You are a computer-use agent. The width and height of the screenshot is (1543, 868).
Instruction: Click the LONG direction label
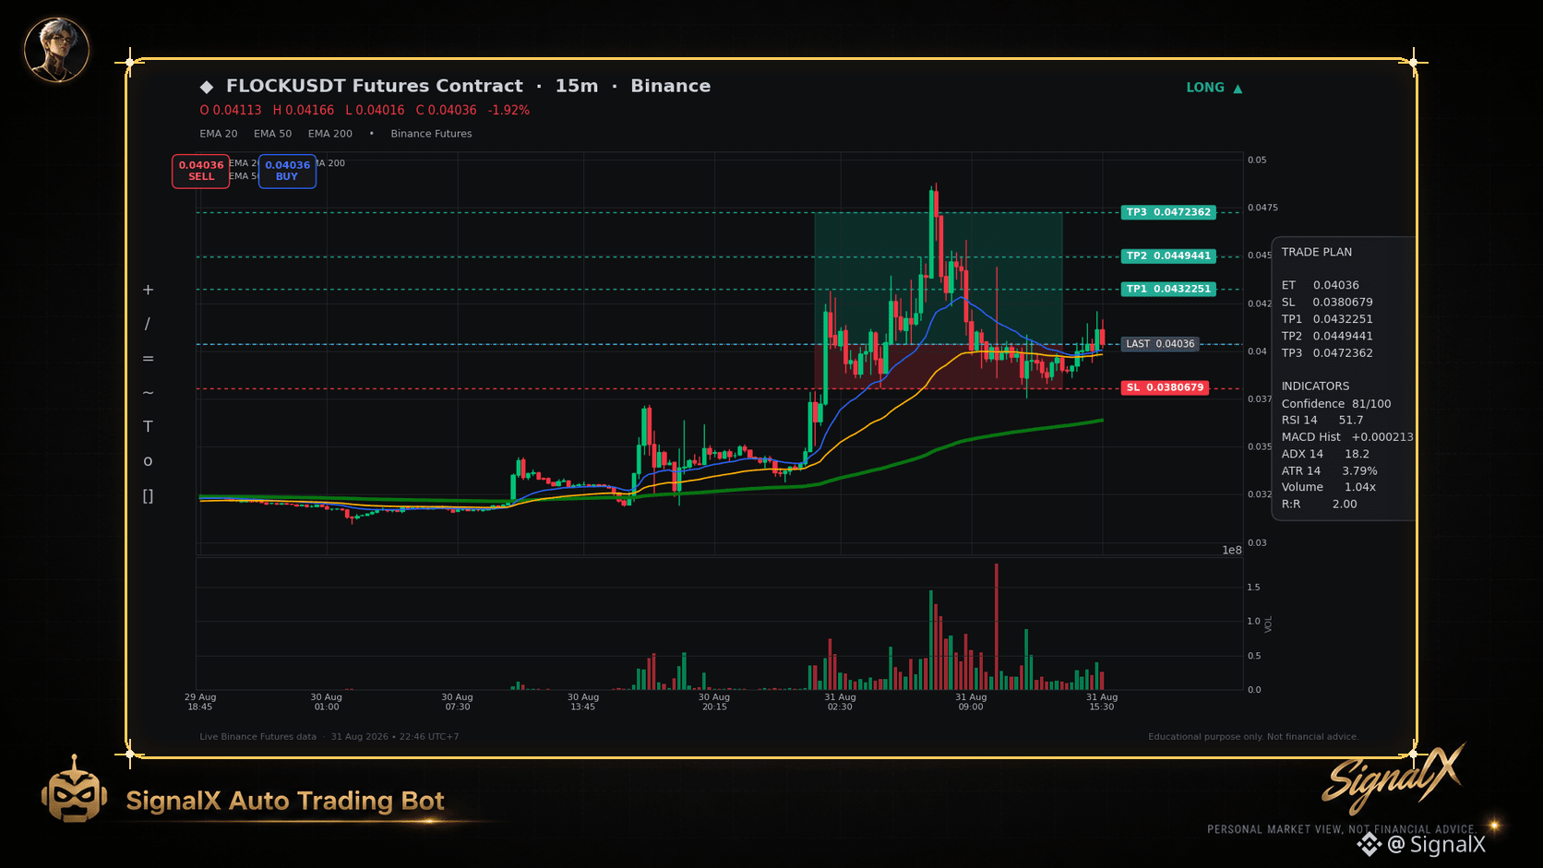pos(1205,88)
